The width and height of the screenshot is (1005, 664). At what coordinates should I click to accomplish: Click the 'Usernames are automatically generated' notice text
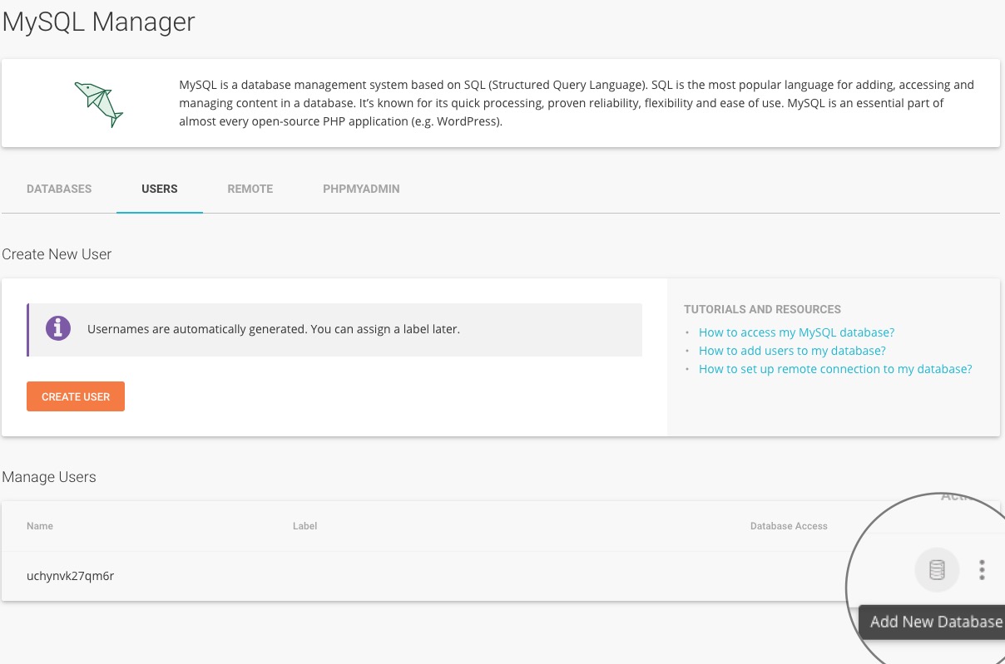point(274,329)
